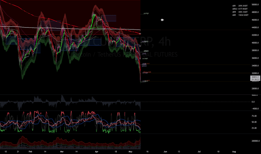The width and height of the screenshot is (261, 154).
Task: Click the 36000.0 price axis label
Action: point(255,58)
